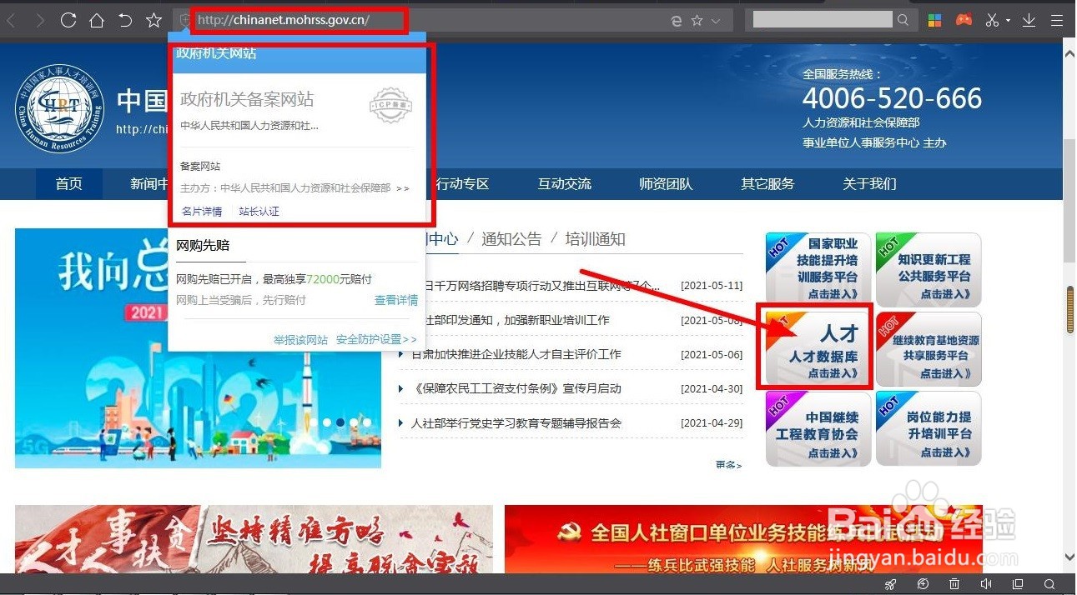Open the red game controller icon
Image resolution: width=1077 pixels, height=595 pixels.
point(964,20)
